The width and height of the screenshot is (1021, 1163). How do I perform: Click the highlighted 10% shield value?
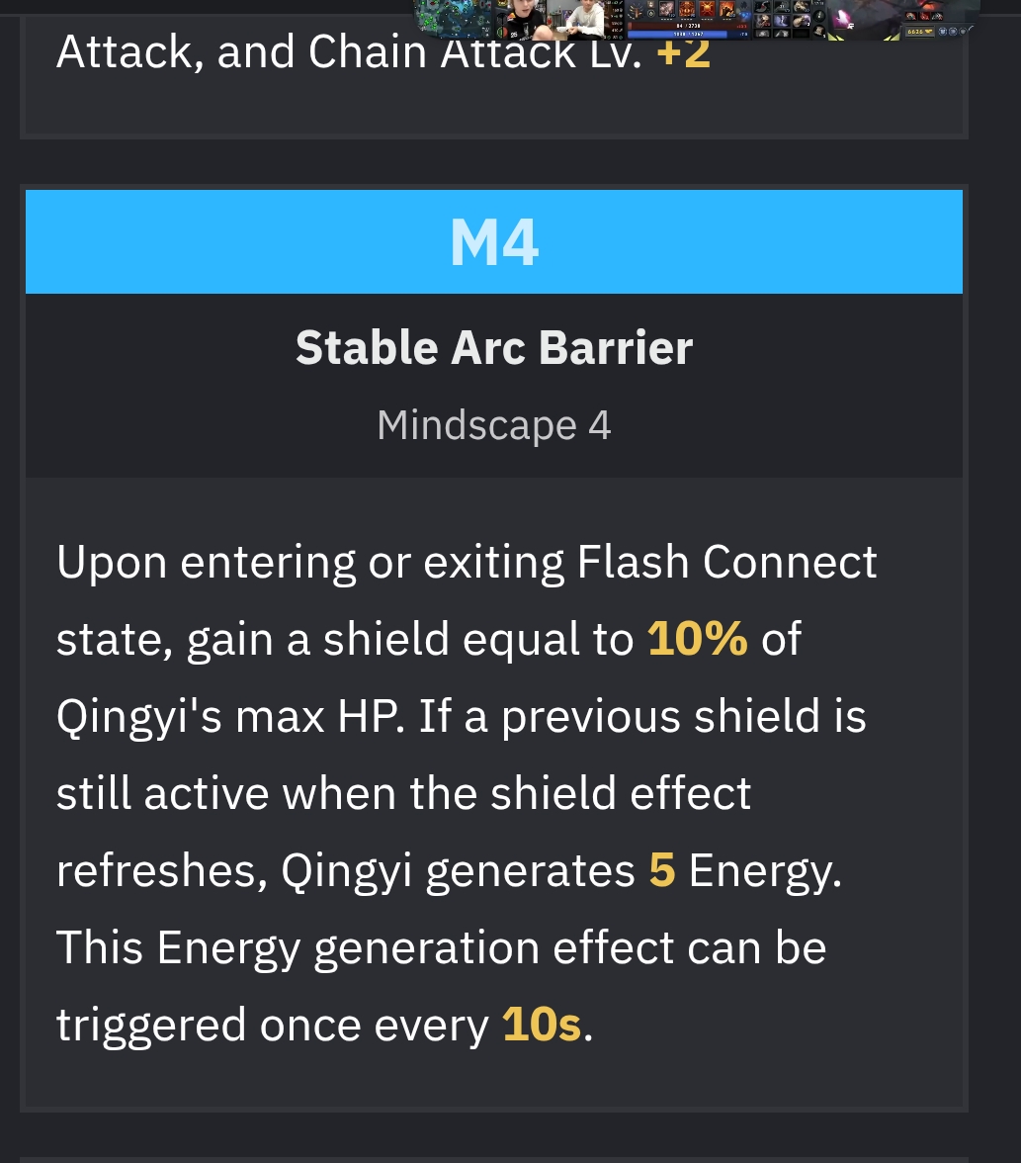tap(697, 638)
